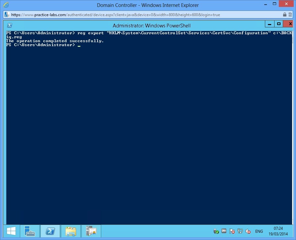Restore down the PowerShell window

pyautogui.click(x=279, y=24)
